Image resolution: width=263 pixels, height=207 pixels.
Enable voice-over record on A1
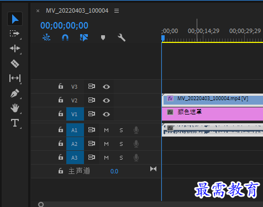tap(136, 130)
